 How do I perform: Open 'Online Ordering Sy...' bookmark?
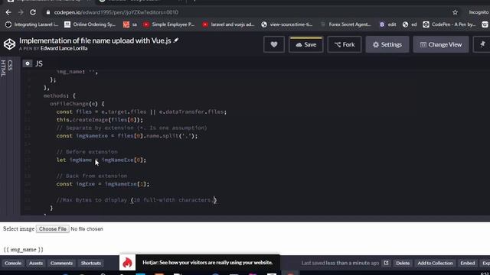click(x=90, y=24)
